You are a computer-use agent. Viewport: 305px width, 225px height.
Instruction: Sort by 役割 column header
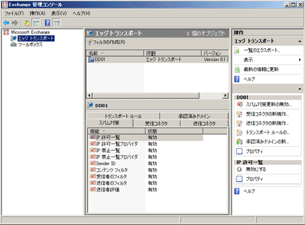click(x=172, y=53)
